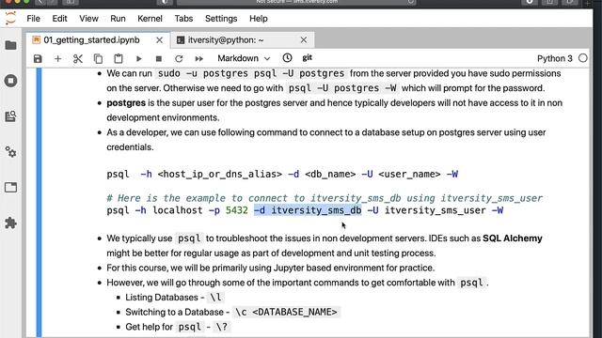Click the git toolbar button
Viewport: 602px width, 338px height.
pos(308,57)
